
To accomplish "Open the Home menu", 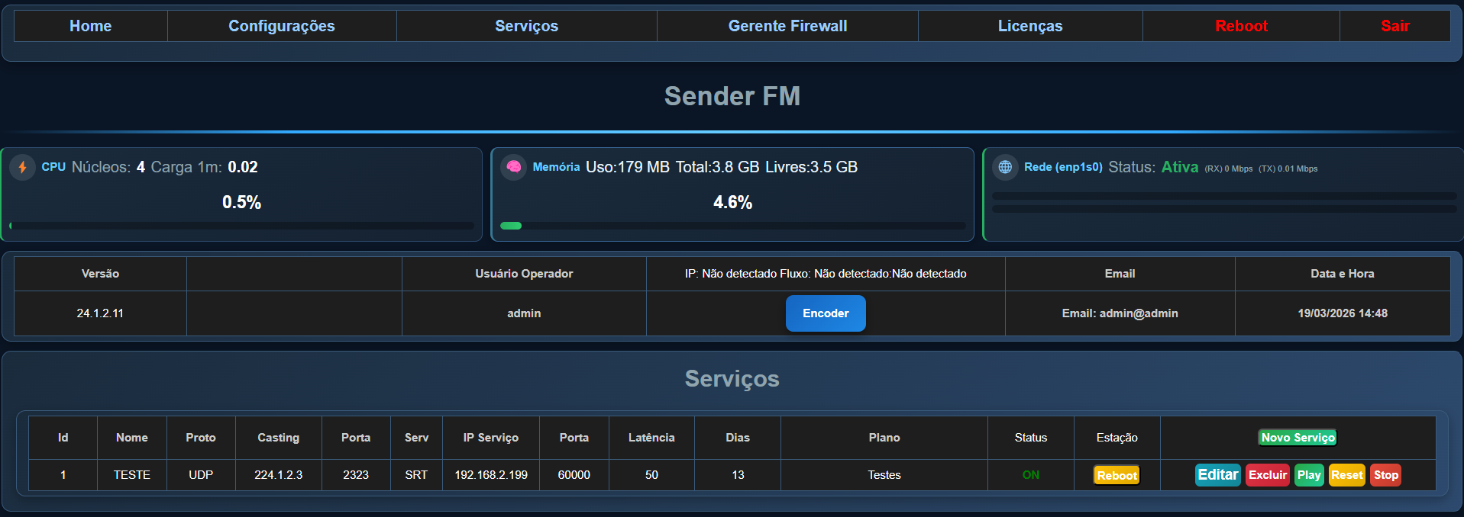I will coord(91,26).
